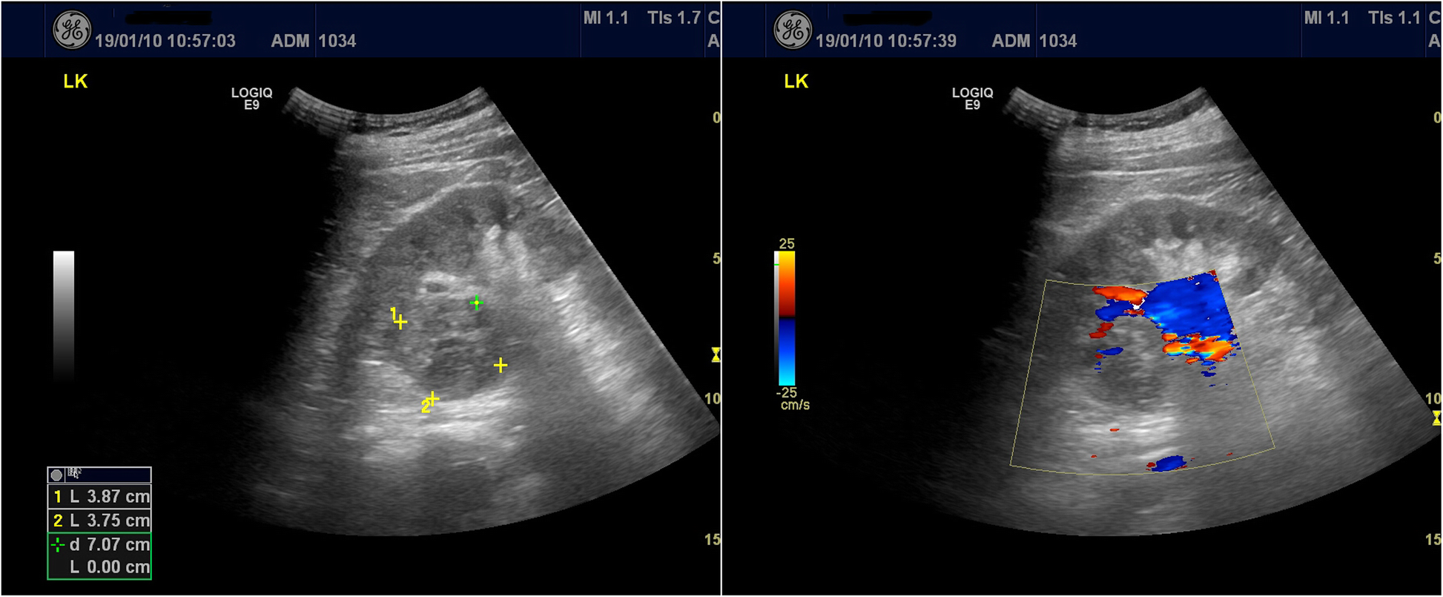Click the measurement panel header icon

(x=56, y=475)
